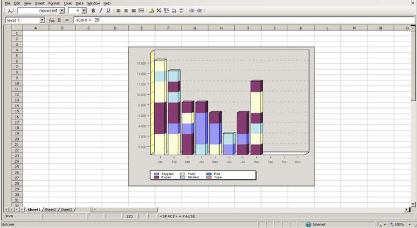This screenshot has width=417, height=228.
Task: Click the Aug stacked bar in chart
Action: [x=256, y=118]
